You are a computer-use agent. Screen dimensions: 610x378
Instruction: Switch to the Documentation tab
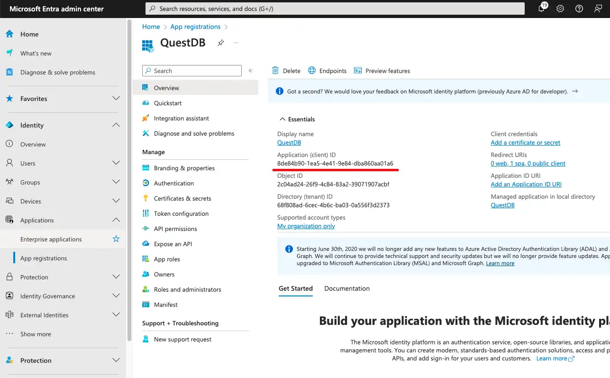pos(346,288)
